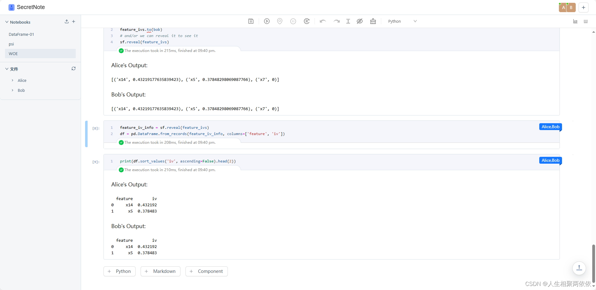This screenshot has width=596, height=290.
Task: Click "sf.reveal(feature_ivs)" code line 4
Action: point(144,42)
